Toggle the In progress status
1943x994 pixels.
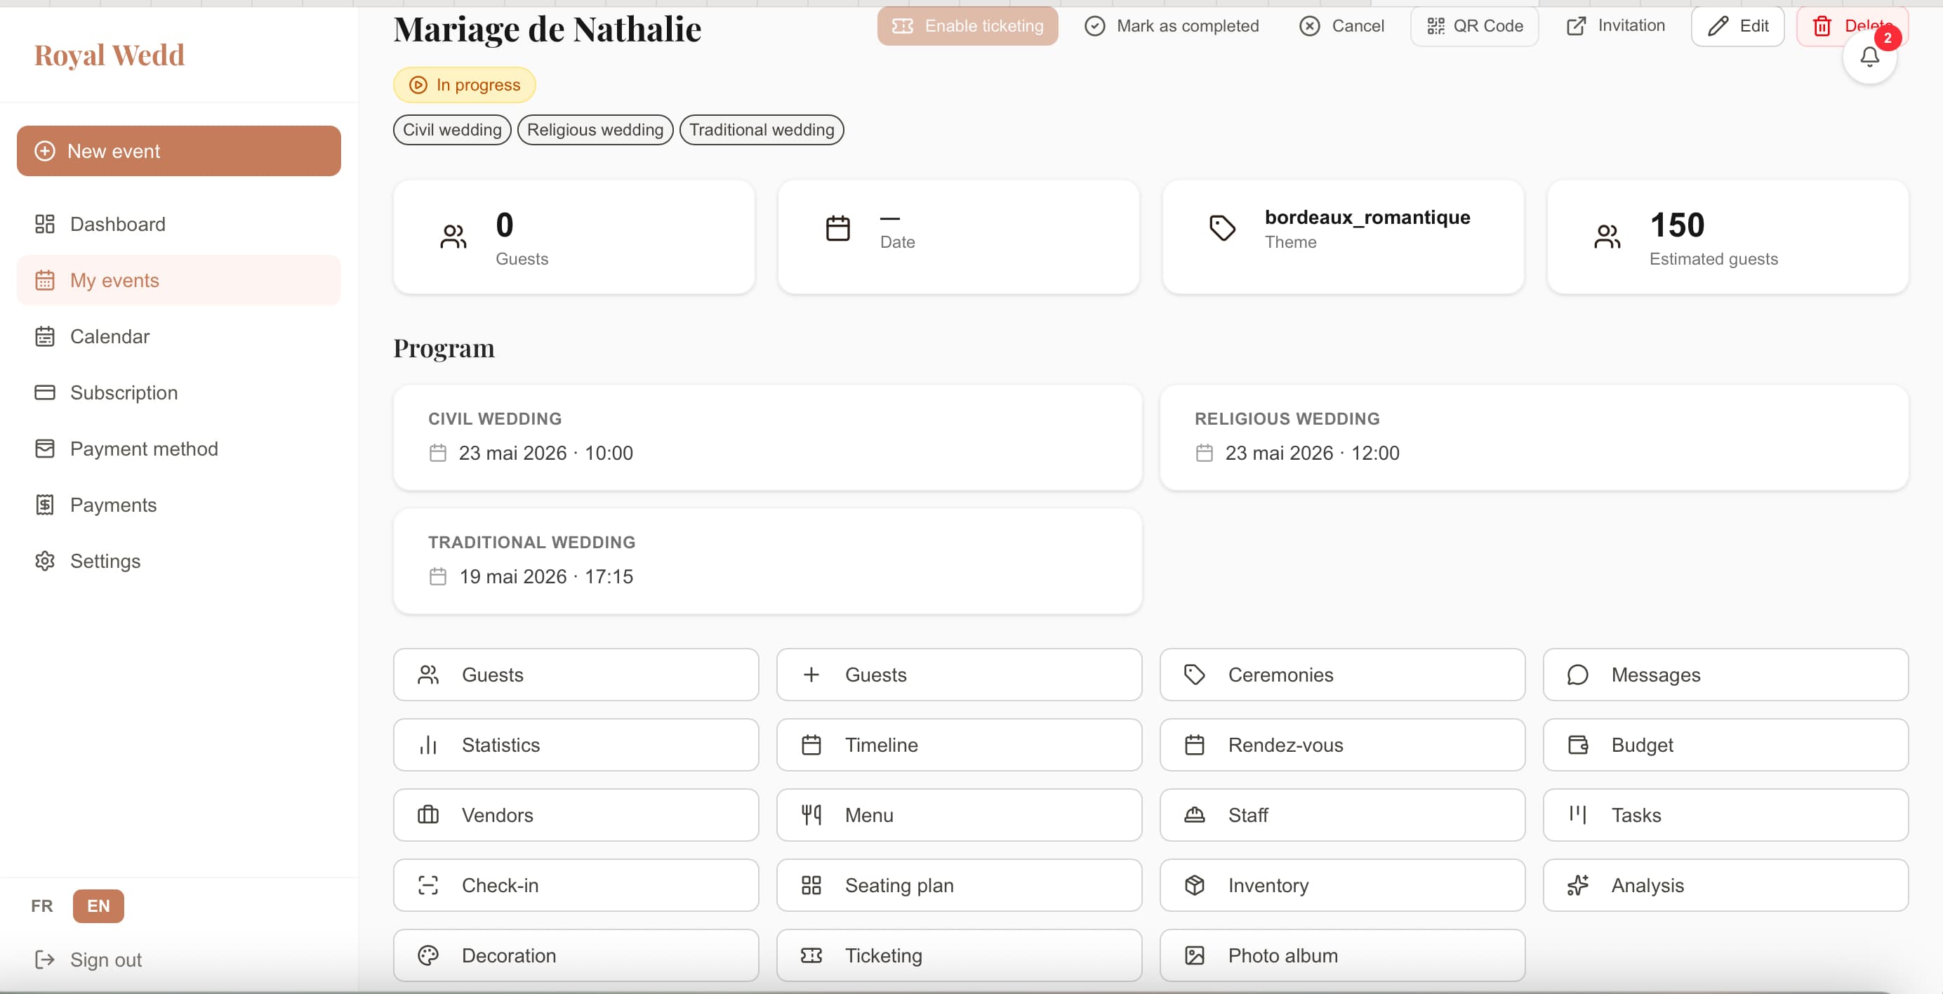(x=463, y=84)
